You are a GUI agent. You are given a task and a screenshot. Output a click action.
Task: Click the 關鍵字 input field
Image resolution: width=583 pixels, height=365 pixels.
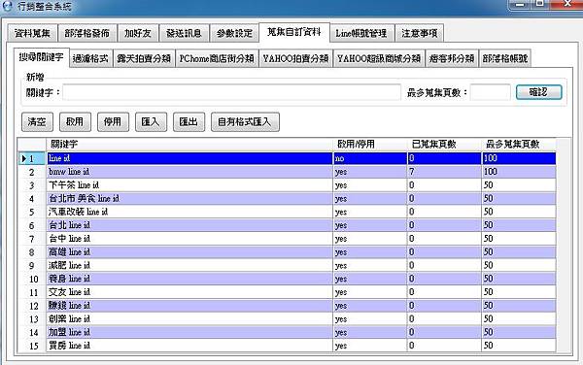coord(232,92)
